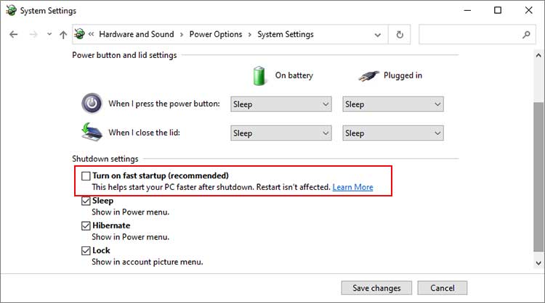Click the Forward navigation arrow
The height and width of the screenshot is (303, 545).
point(32,34)
